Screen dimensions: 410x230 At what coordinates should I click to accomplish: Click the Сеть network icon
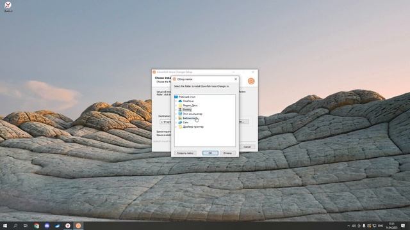180,122
